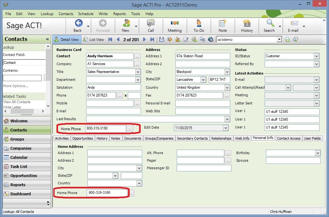Image resolution: width=329 pixels, height=217 pixels.
Task: Switch to the User Fields tab
Action: tap(312, 138)
